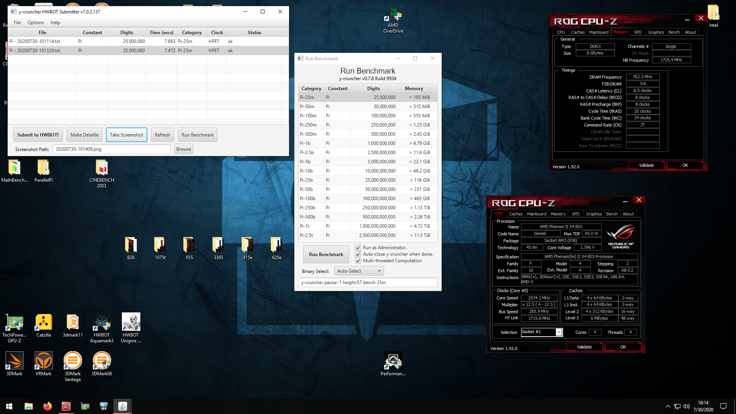Toggle Auto-close y-cruncher when done
Image resolution: width=736 pixels, height=414 pixels.
358,254
